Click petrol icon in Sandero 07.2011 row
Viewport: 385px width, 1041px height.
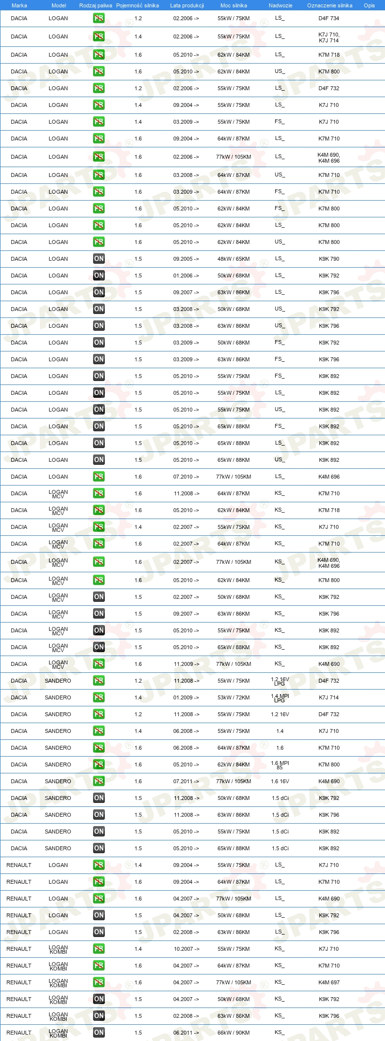pos(99,781)
